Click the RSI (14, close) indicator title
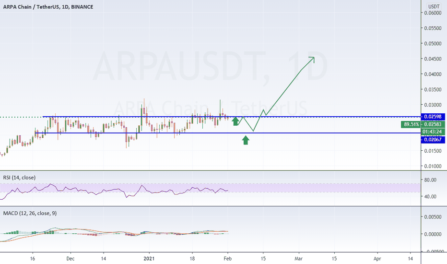The height and width of the screenshot is (264, 447). pyautogui.click(x=19, y=178)
